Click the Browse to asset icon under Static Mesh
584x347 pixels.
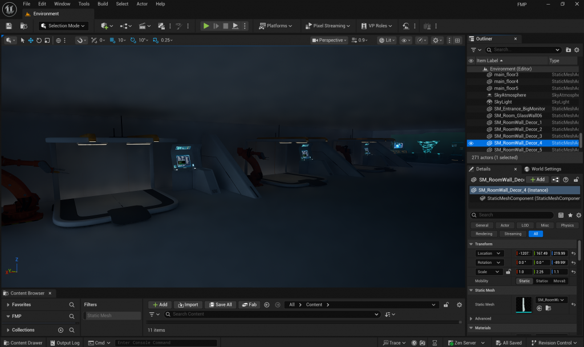[x=548, y=308]
